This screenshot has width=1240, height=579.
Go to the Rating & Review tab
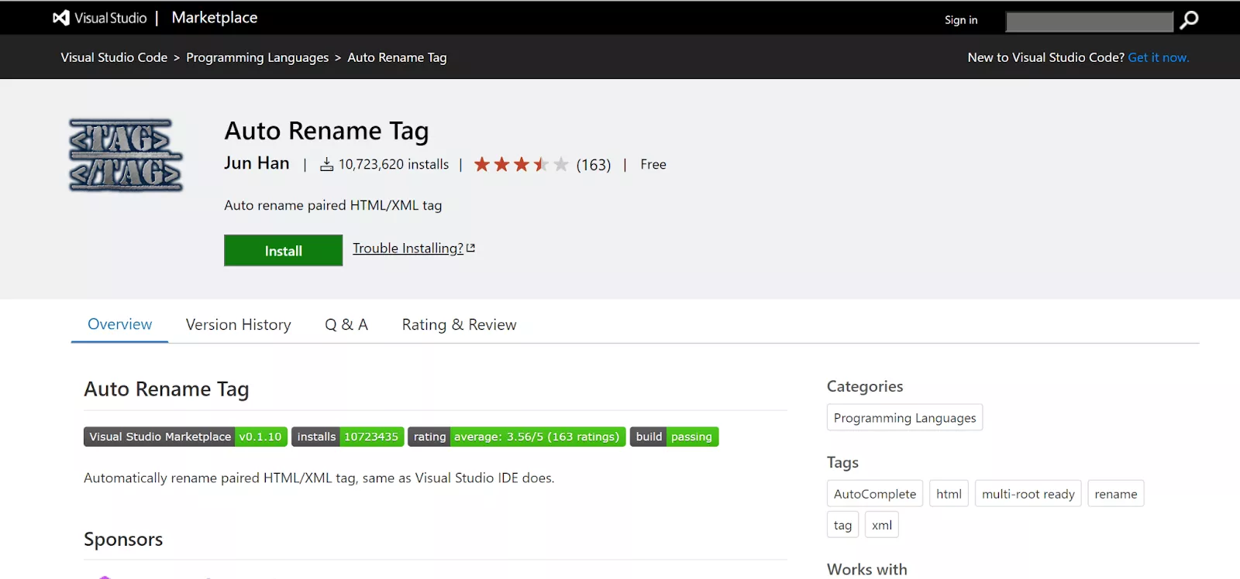(x=459, y=325)
